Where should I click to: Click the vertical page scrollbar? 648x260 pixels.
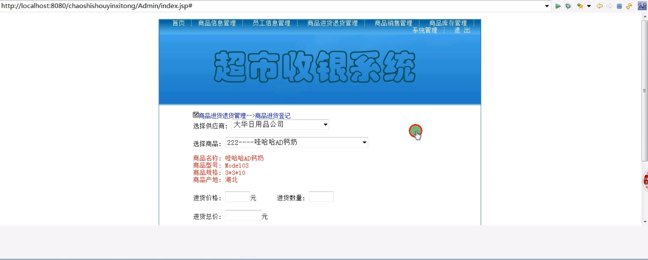(x=645, y=91)
